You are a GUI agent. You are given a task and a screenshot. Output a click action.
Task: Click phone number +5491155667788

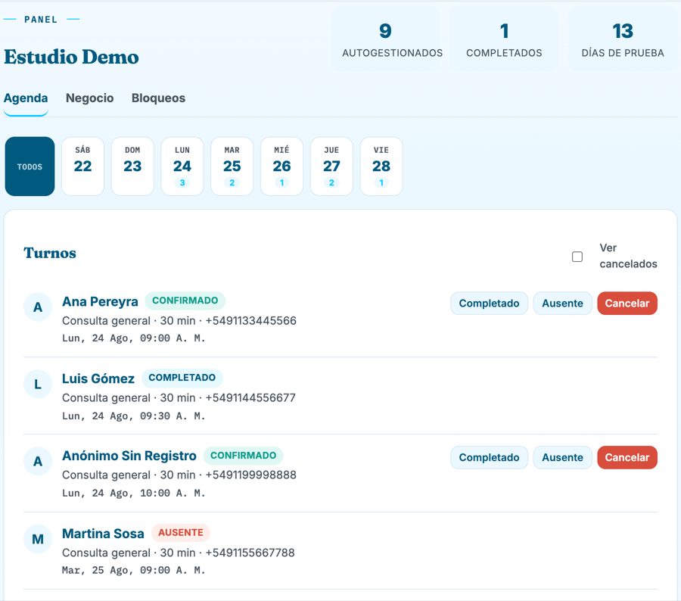pyautogui.click(x=250, y=553)
